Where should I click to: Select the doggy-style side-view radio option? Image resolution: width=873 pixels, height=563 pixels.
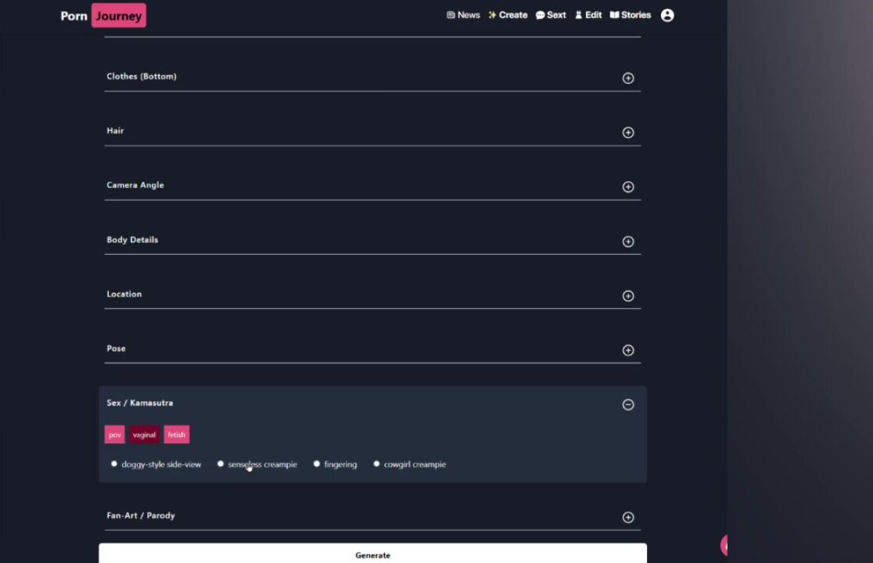[x=114, y=464]
